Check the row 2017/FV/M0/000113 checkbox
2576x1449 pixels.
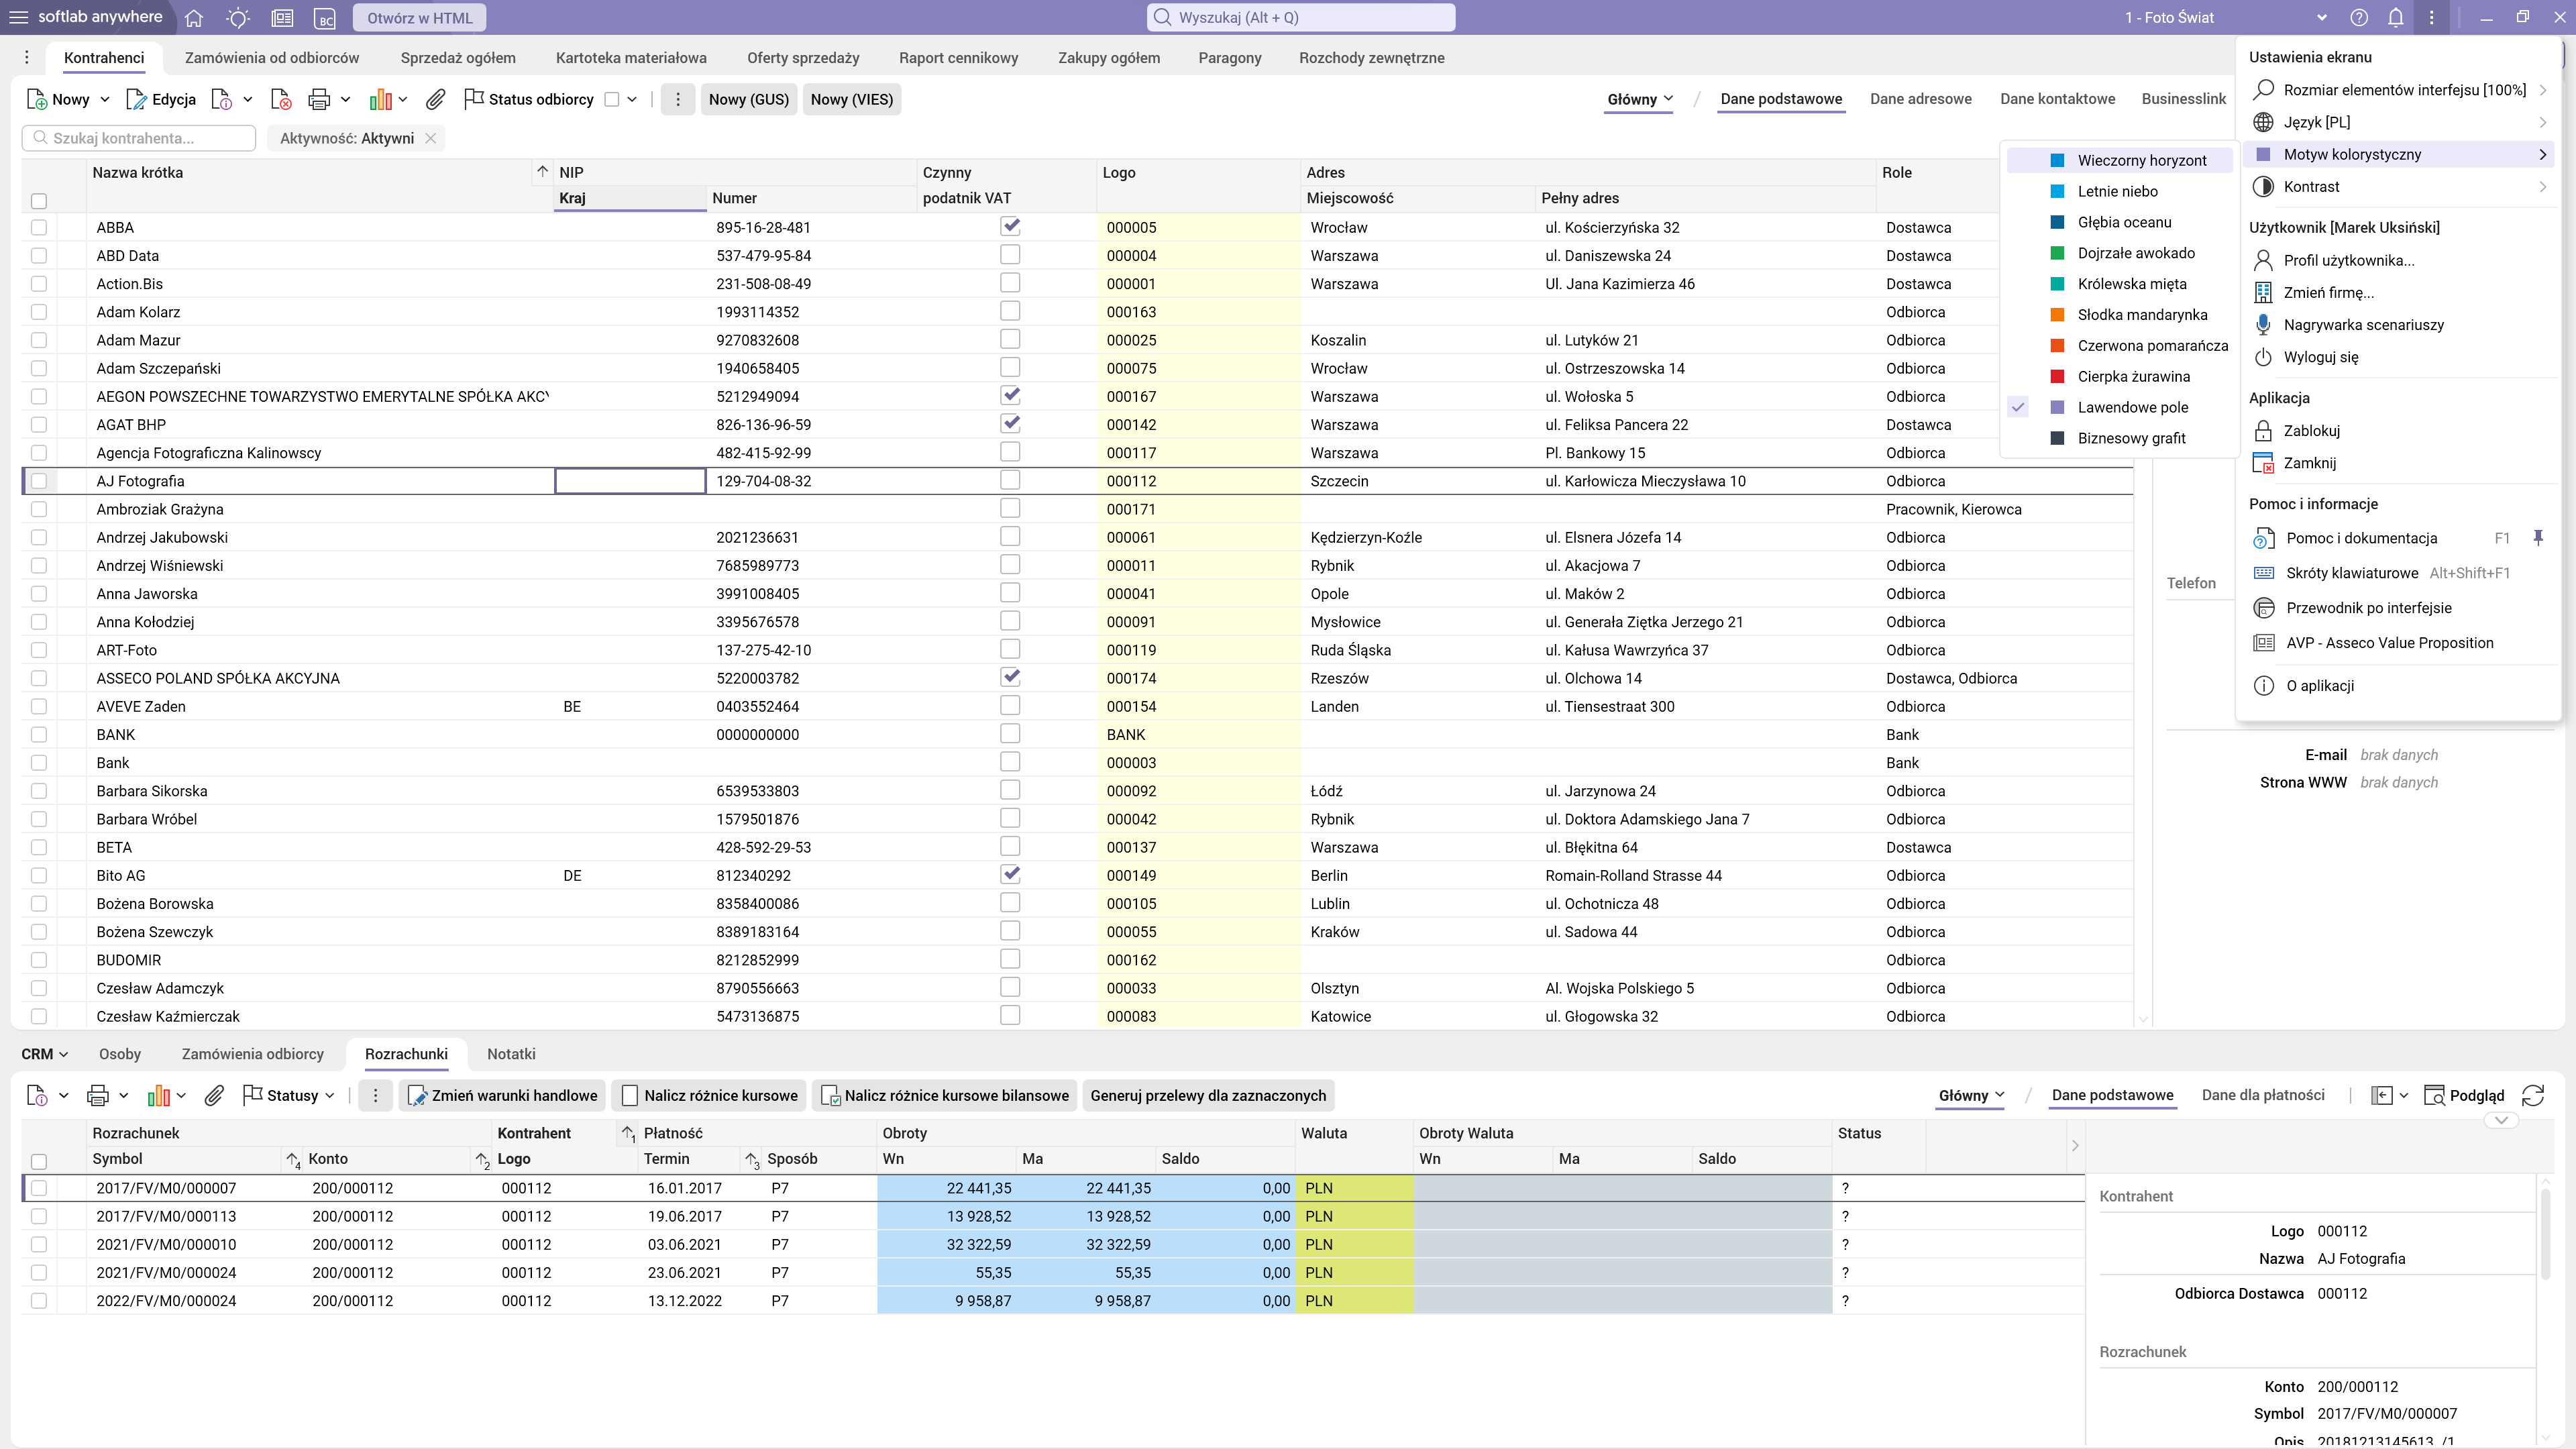point(39,1217)
